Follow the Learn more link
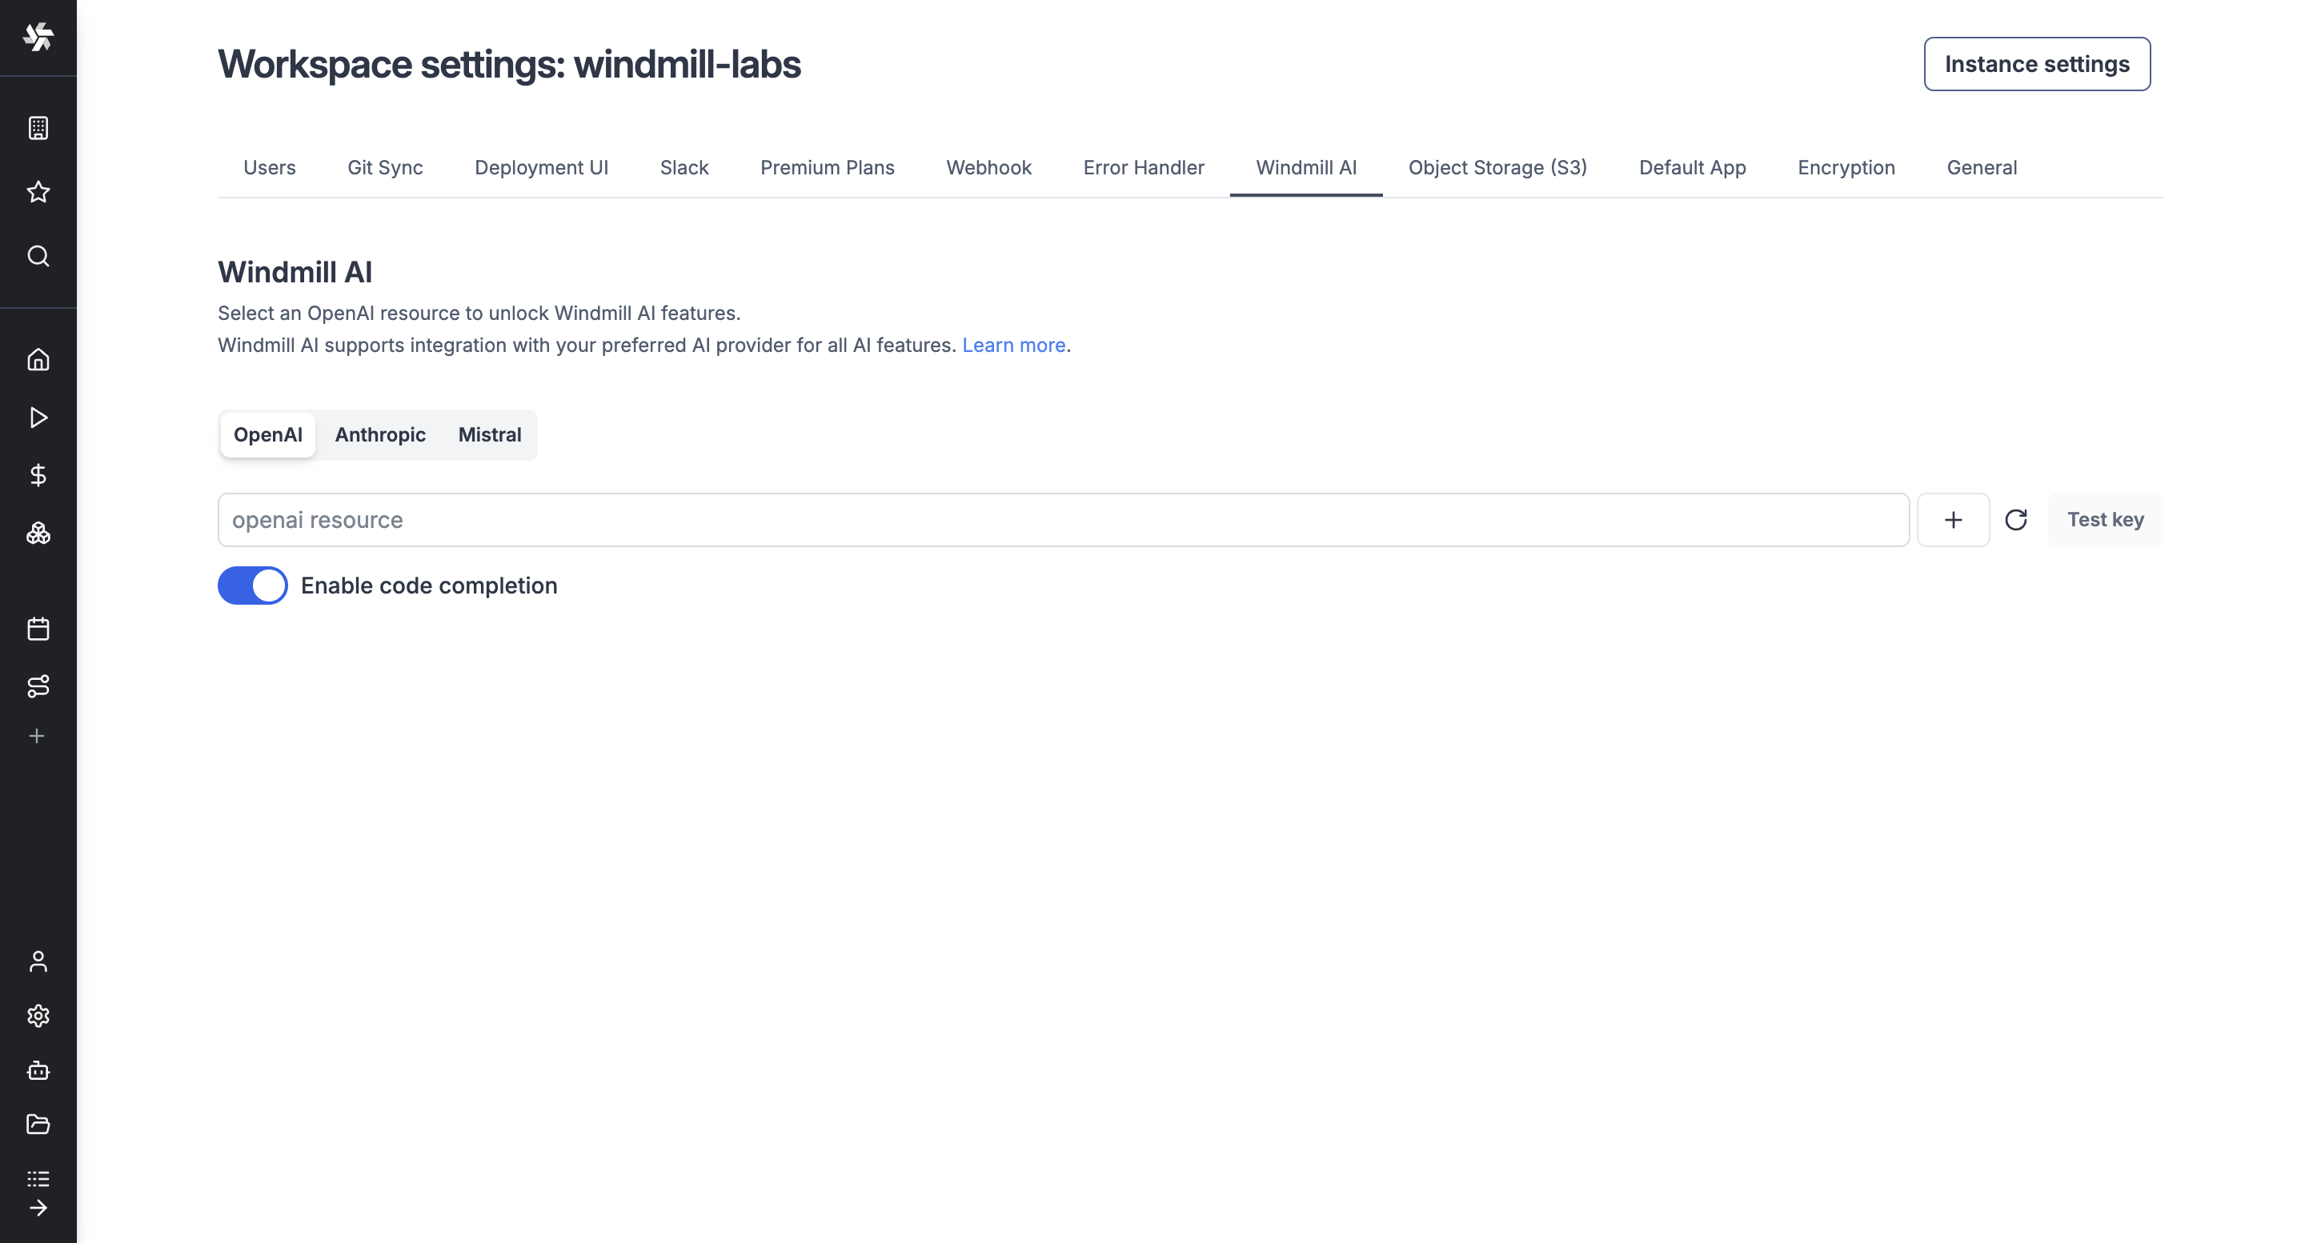This screenshot has height=1243, width=2305. click(x=1013, y=346)
